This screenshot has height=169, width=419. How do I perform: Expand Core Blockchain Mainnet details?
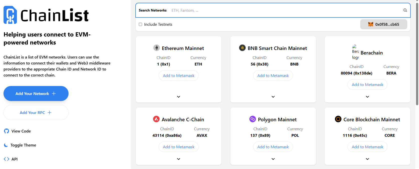367,159
